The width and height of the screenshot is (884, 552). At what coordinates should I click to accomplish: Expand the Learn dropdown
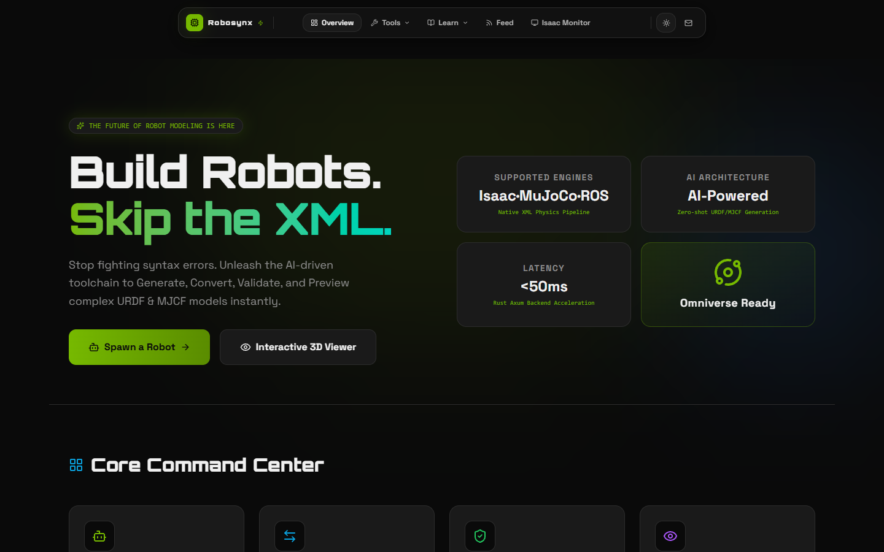[x=447, y=23]
